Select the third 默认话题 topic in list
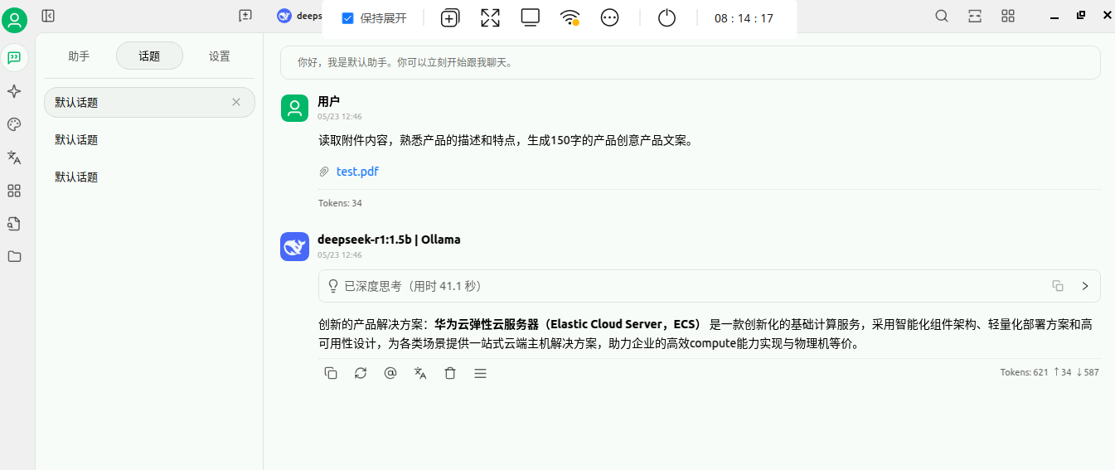The height and width of the screenshot is (470, 1115). 149,177
